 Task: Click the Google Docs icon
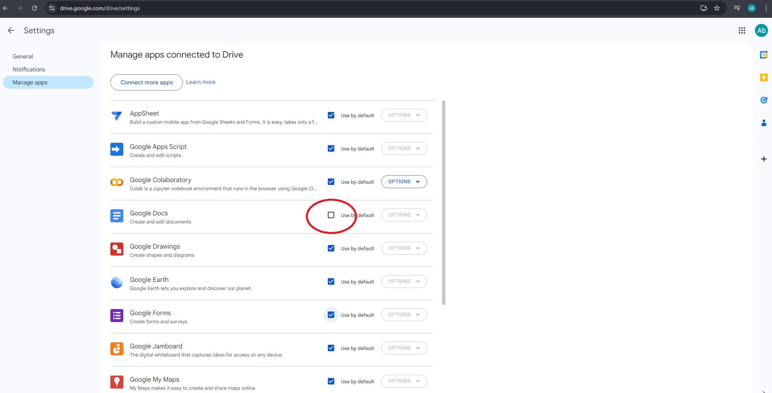tap(117, 216)
